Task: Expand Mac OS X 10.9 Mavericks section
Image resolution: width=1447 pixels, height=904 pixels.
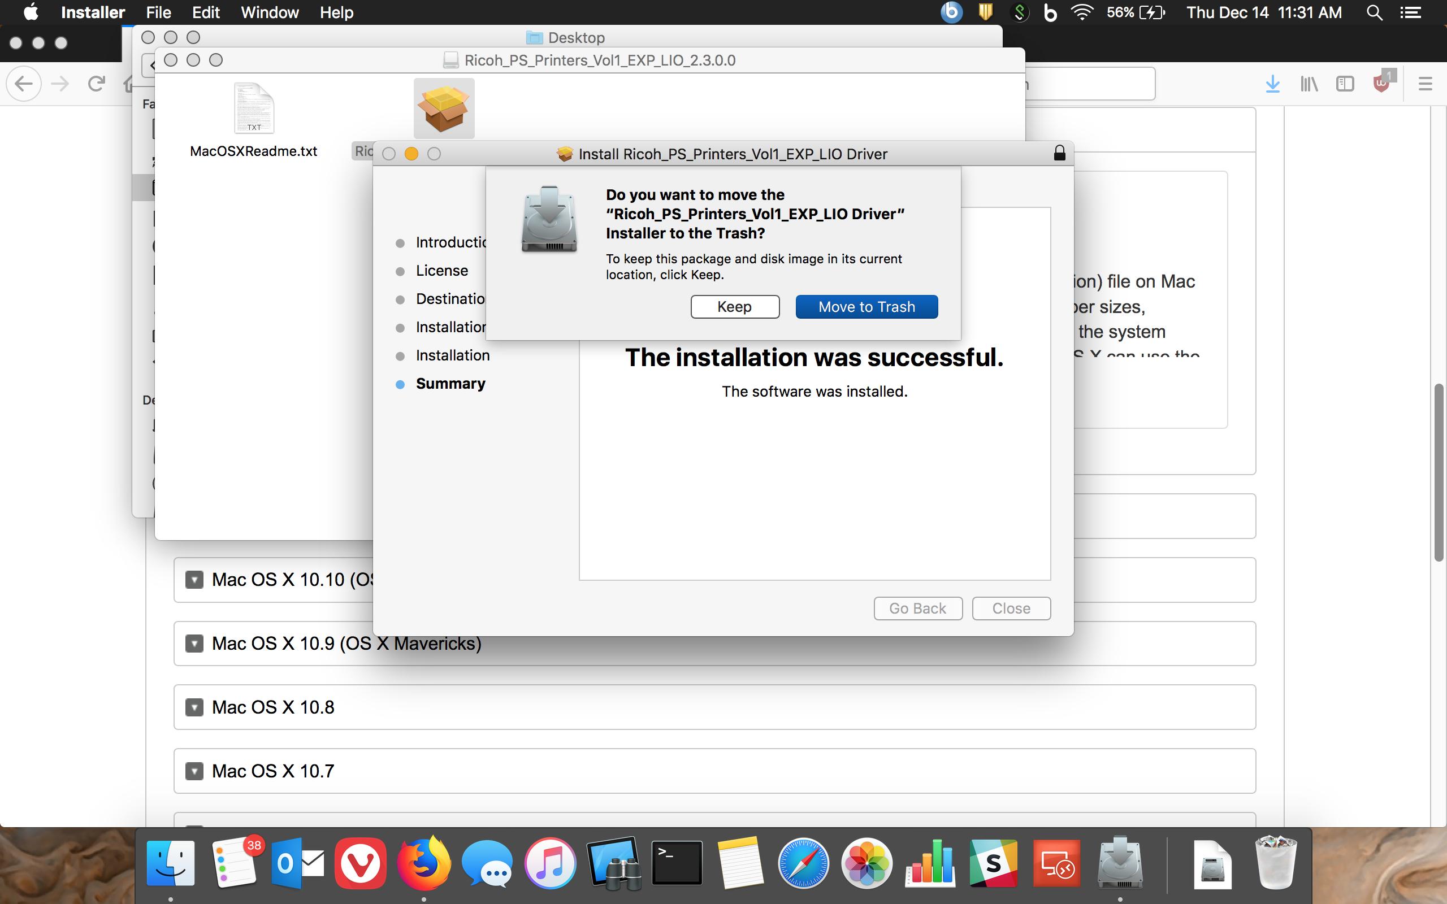Action: pyautogui.click(x=194, y=644)
